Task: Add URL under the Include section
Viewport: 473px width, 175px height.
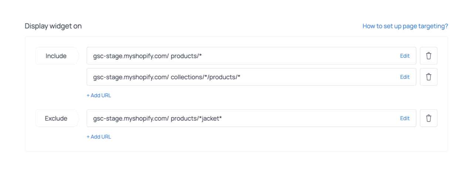Action: click(99, 95)
